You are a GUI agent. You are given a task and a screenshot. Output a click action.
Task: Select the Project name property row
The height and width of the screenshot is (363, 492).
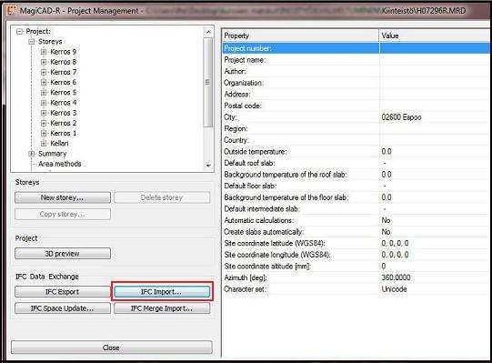pyautogui.click(x=356, y=60)
